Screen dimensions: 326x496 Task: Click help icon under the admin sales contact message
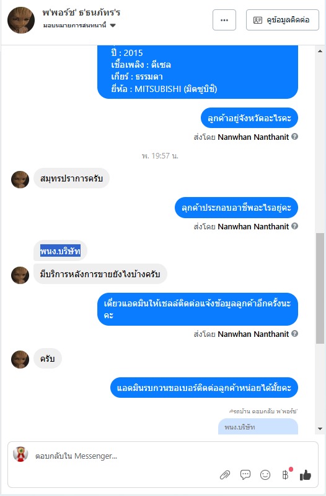click(295, 334)
